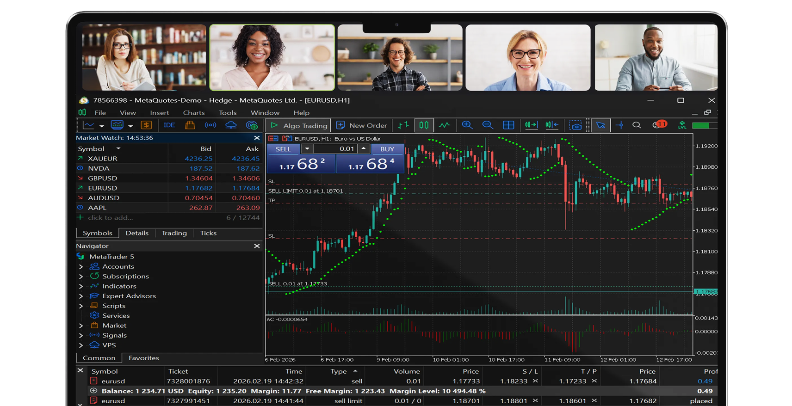
Task: Zoom out on the chart
Action: point(488,125)
